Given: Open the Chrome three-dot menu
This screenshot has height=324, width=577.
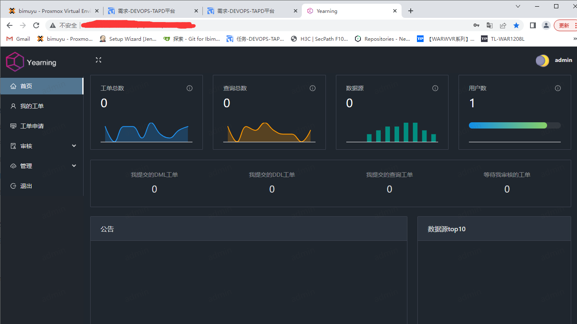Looking at the screenshot, I should tap(575, 25).
